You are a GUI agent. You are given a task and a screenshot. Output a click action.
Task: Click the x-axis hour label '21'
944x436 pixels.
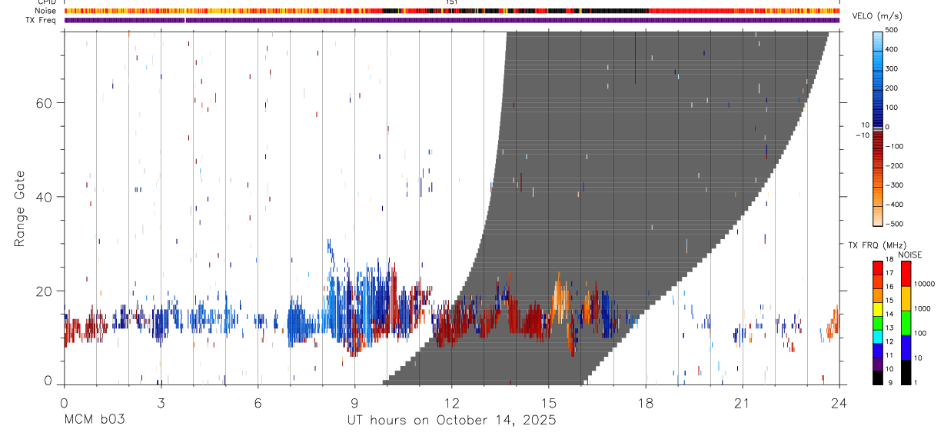point(742,402)
